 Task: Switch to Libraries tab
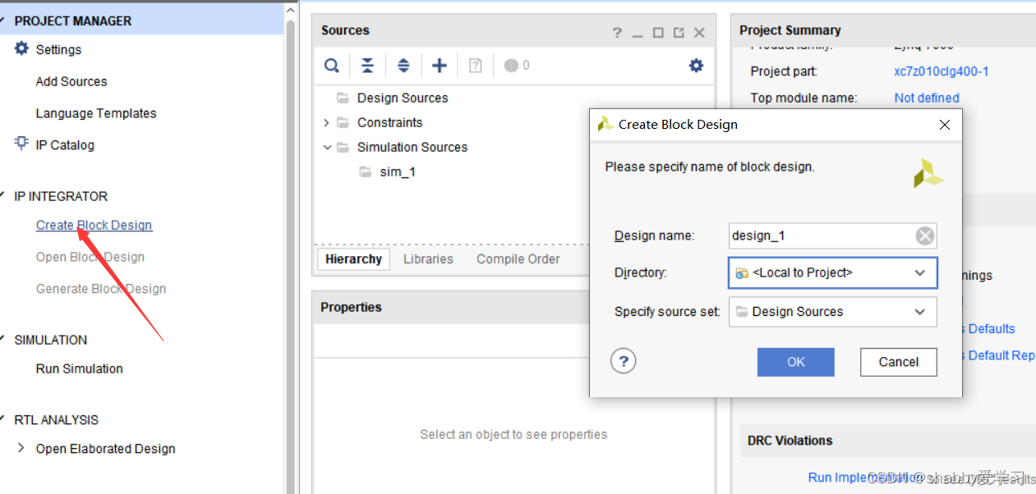coord(428,258)
